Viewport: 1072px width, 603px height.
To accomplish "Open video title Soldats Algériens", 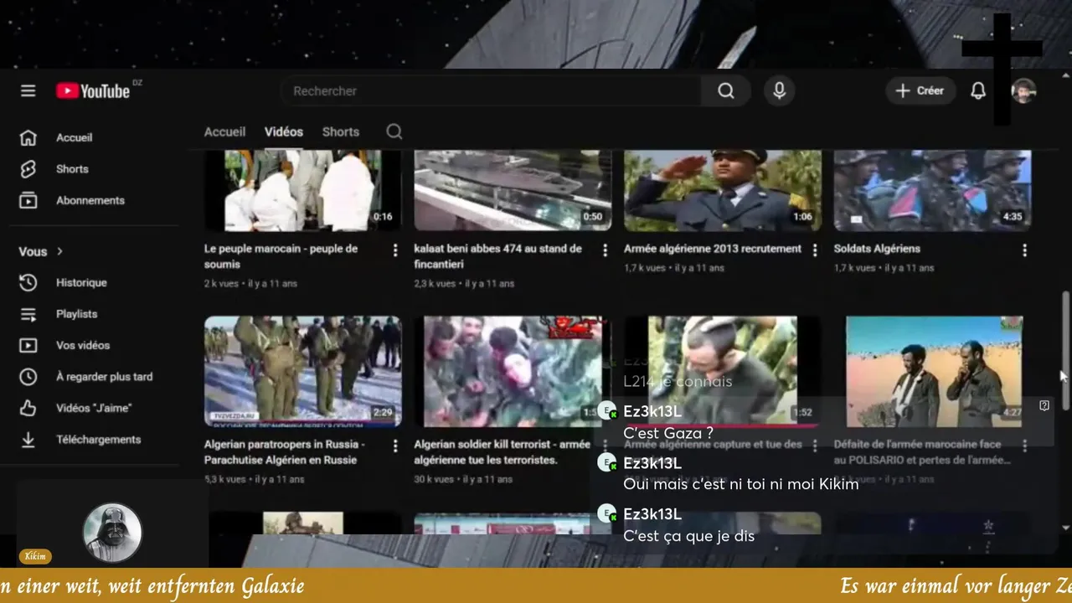I will pos(877,249).
